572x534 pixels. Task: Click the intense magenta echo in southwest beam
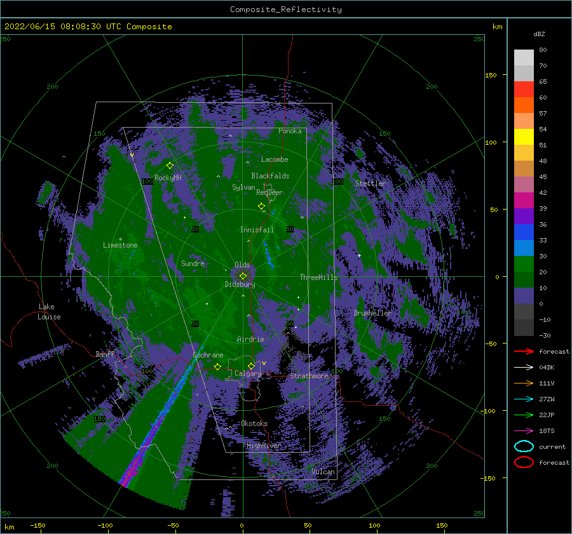click(132, 471)
